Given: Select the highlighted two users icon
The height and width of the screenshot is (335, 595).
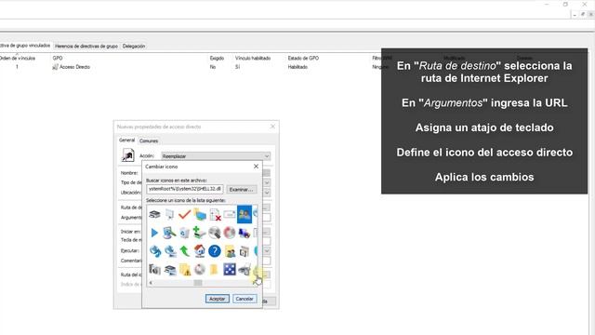Looking at the screenshot, I should coord(245,215).
